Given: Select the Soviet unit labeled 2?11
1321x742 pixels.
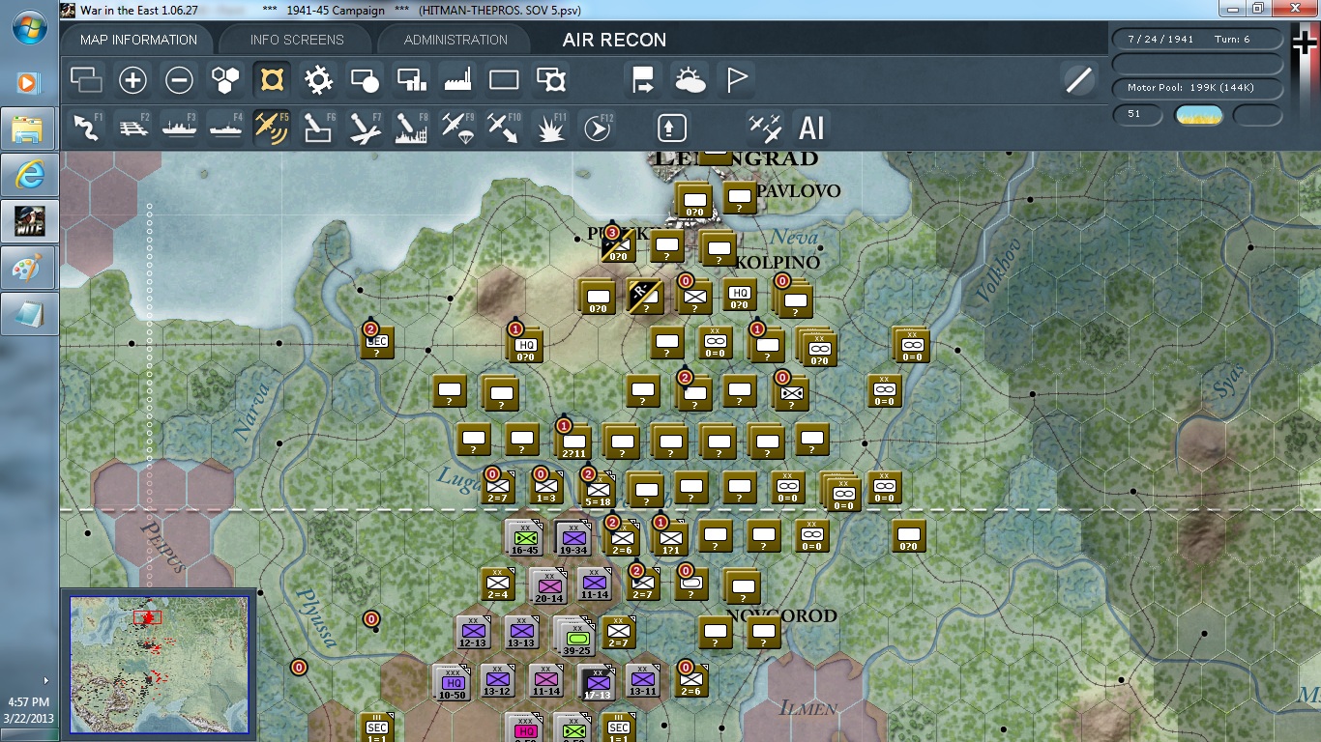Looking at the screenshot, I should 573,441.
